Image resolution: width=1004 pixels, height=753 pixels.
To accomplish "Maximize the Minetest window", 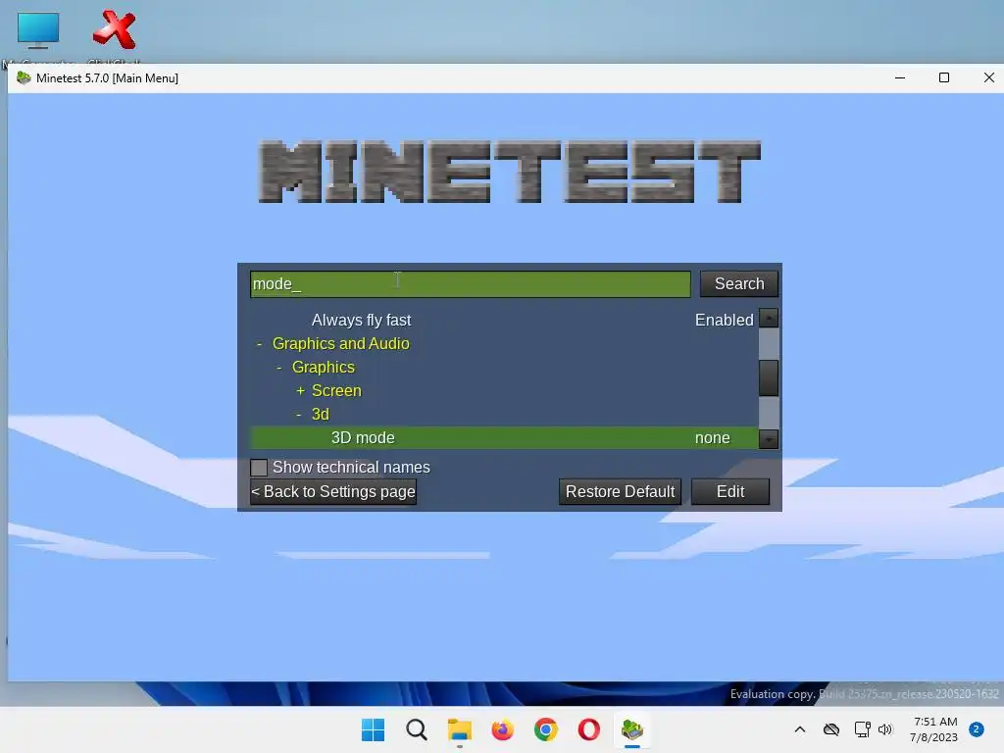I will click(x=944, y=78).
